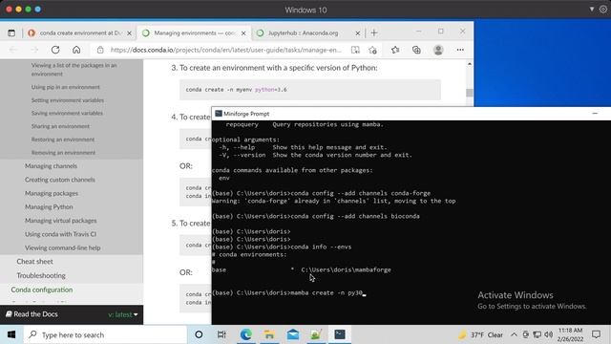Open VM settings gear in top title bar

[x=602, y=9]
